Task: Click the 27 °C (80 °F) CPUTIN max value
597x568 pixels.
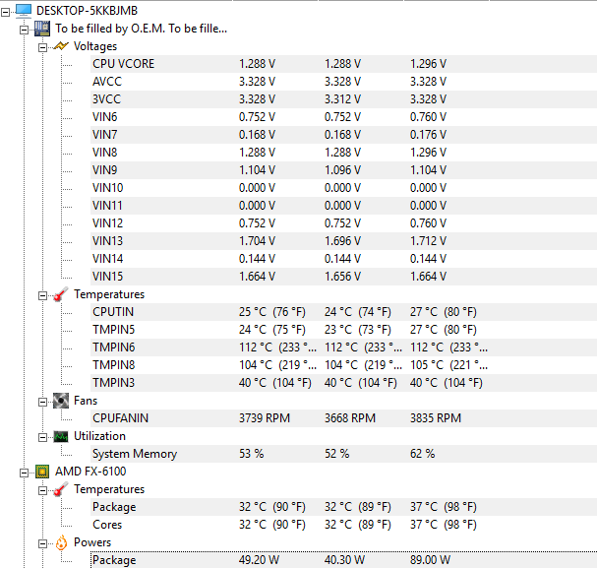Action: point(444,312)
